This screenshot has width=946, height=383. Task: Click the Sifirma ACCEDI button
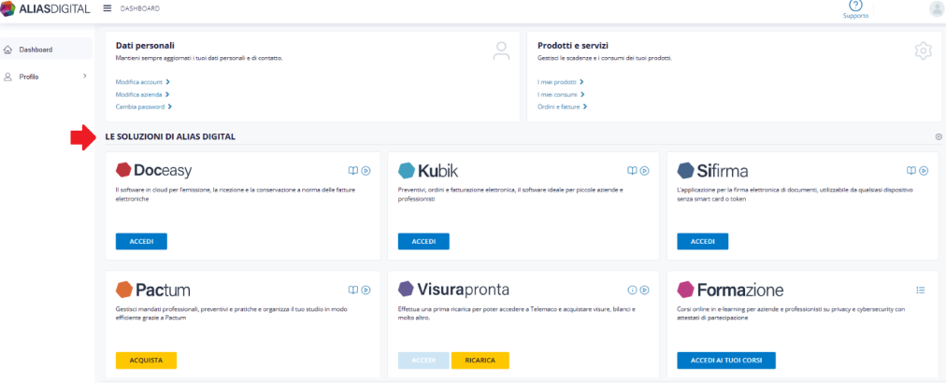pos(702,241)
